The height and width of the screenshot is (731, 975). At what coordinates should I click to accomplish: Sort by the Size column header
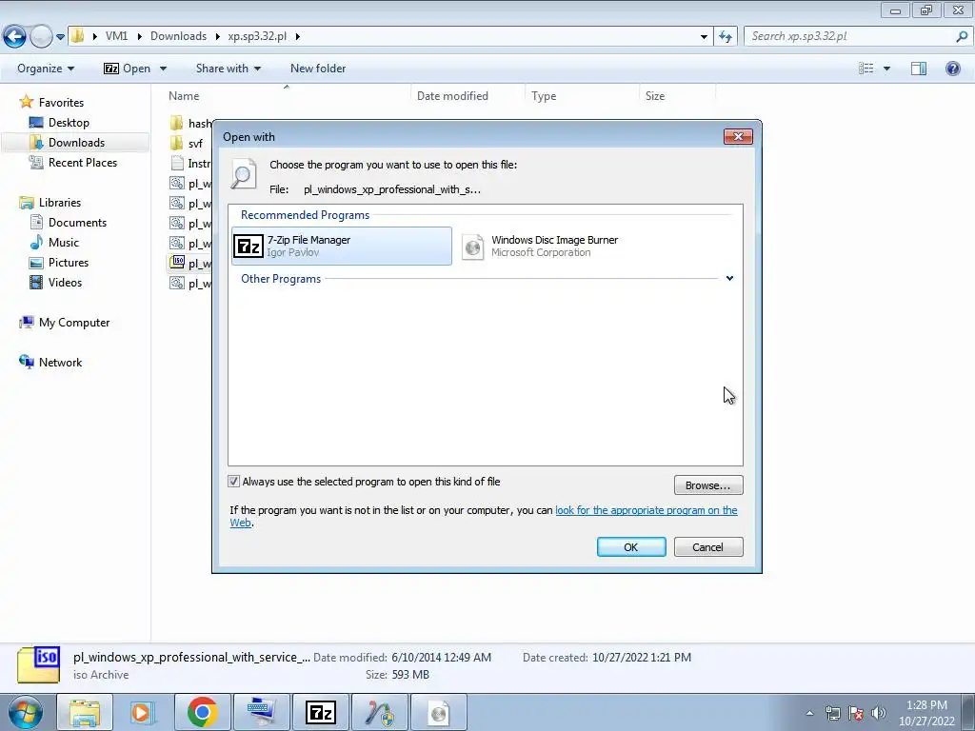655,96
